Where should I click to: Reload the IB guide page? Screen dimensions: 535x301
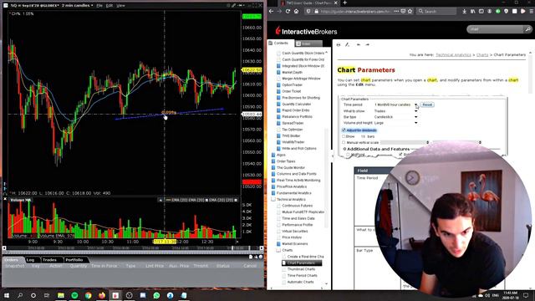[x=288, y=11]
